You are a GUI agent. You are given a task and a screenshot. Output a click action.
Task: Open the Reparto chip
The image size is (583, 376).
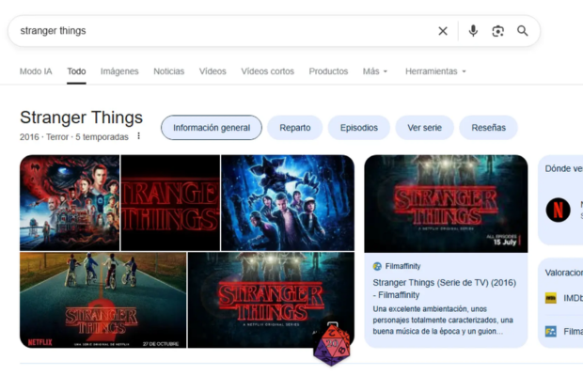point(295,128)
